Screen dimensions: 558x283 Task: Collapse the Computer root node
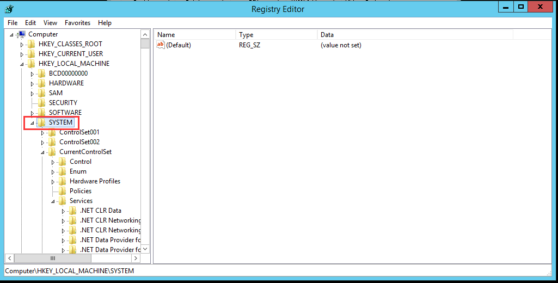pos(12,35)
